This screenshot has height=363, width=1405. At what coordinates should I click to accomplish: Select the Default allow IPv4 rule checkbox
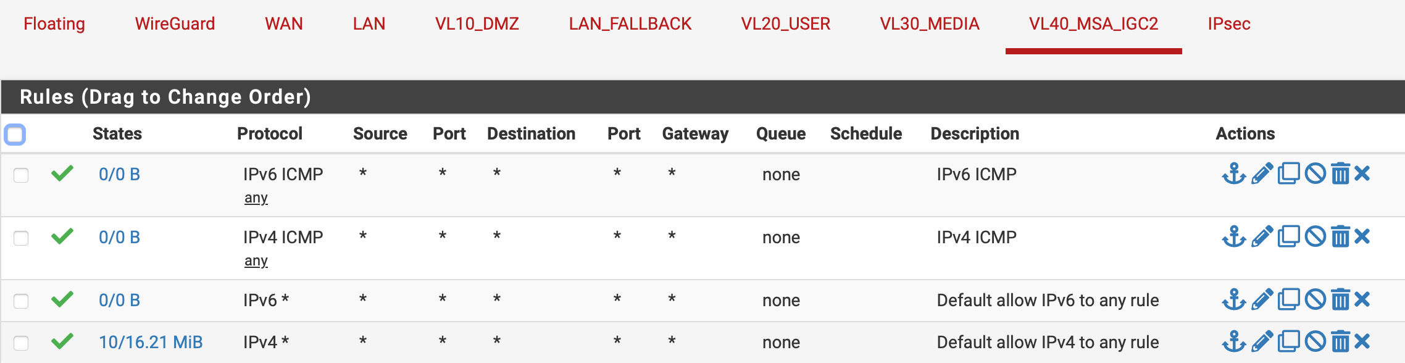click(x=21, y=343)
